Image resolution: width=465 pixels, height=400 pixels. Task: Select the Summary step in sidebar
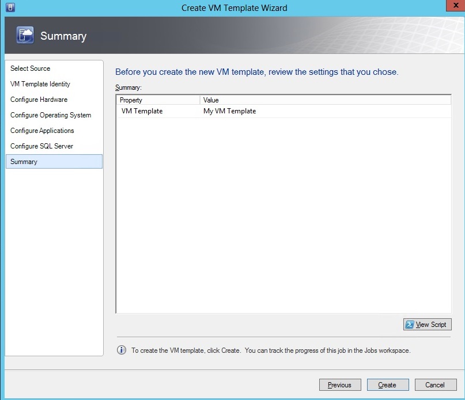point(24,162)
